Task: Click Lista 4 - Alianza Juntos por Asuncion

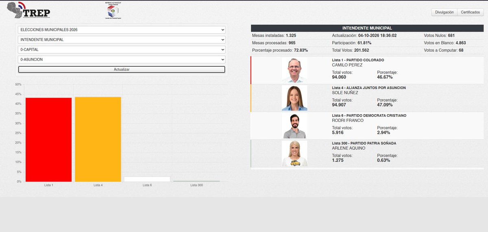Action: point(369,88)
